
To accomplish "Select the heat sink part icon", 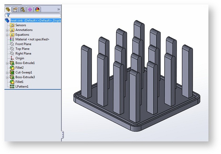I will point(7,21).
